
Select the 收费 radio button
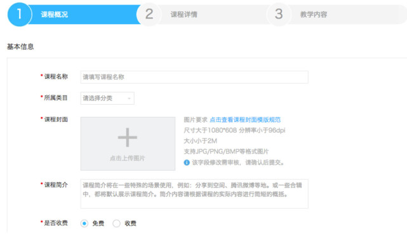point(116,223)
